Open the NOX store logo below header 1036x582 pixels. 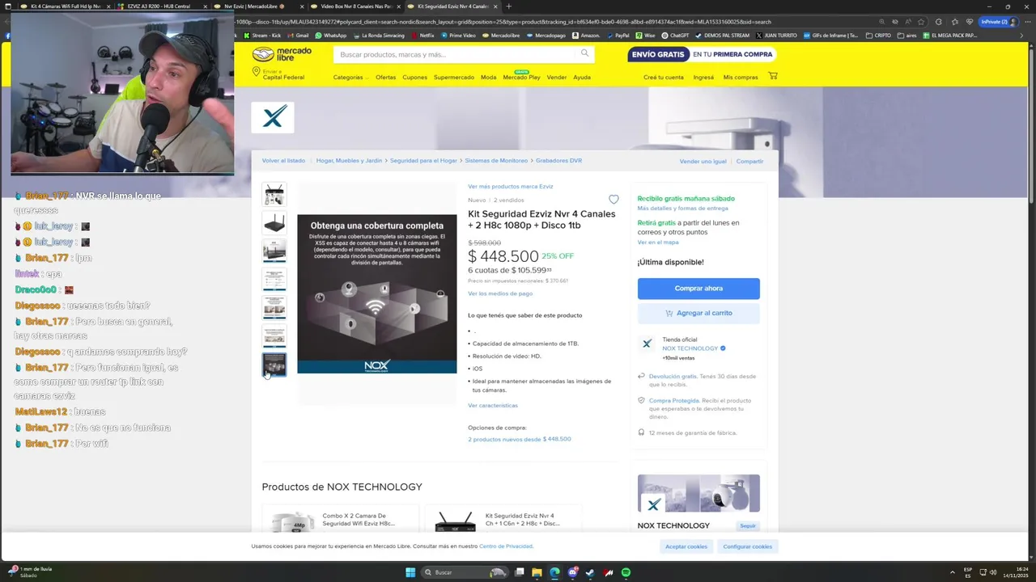click(x=273, y=118)
